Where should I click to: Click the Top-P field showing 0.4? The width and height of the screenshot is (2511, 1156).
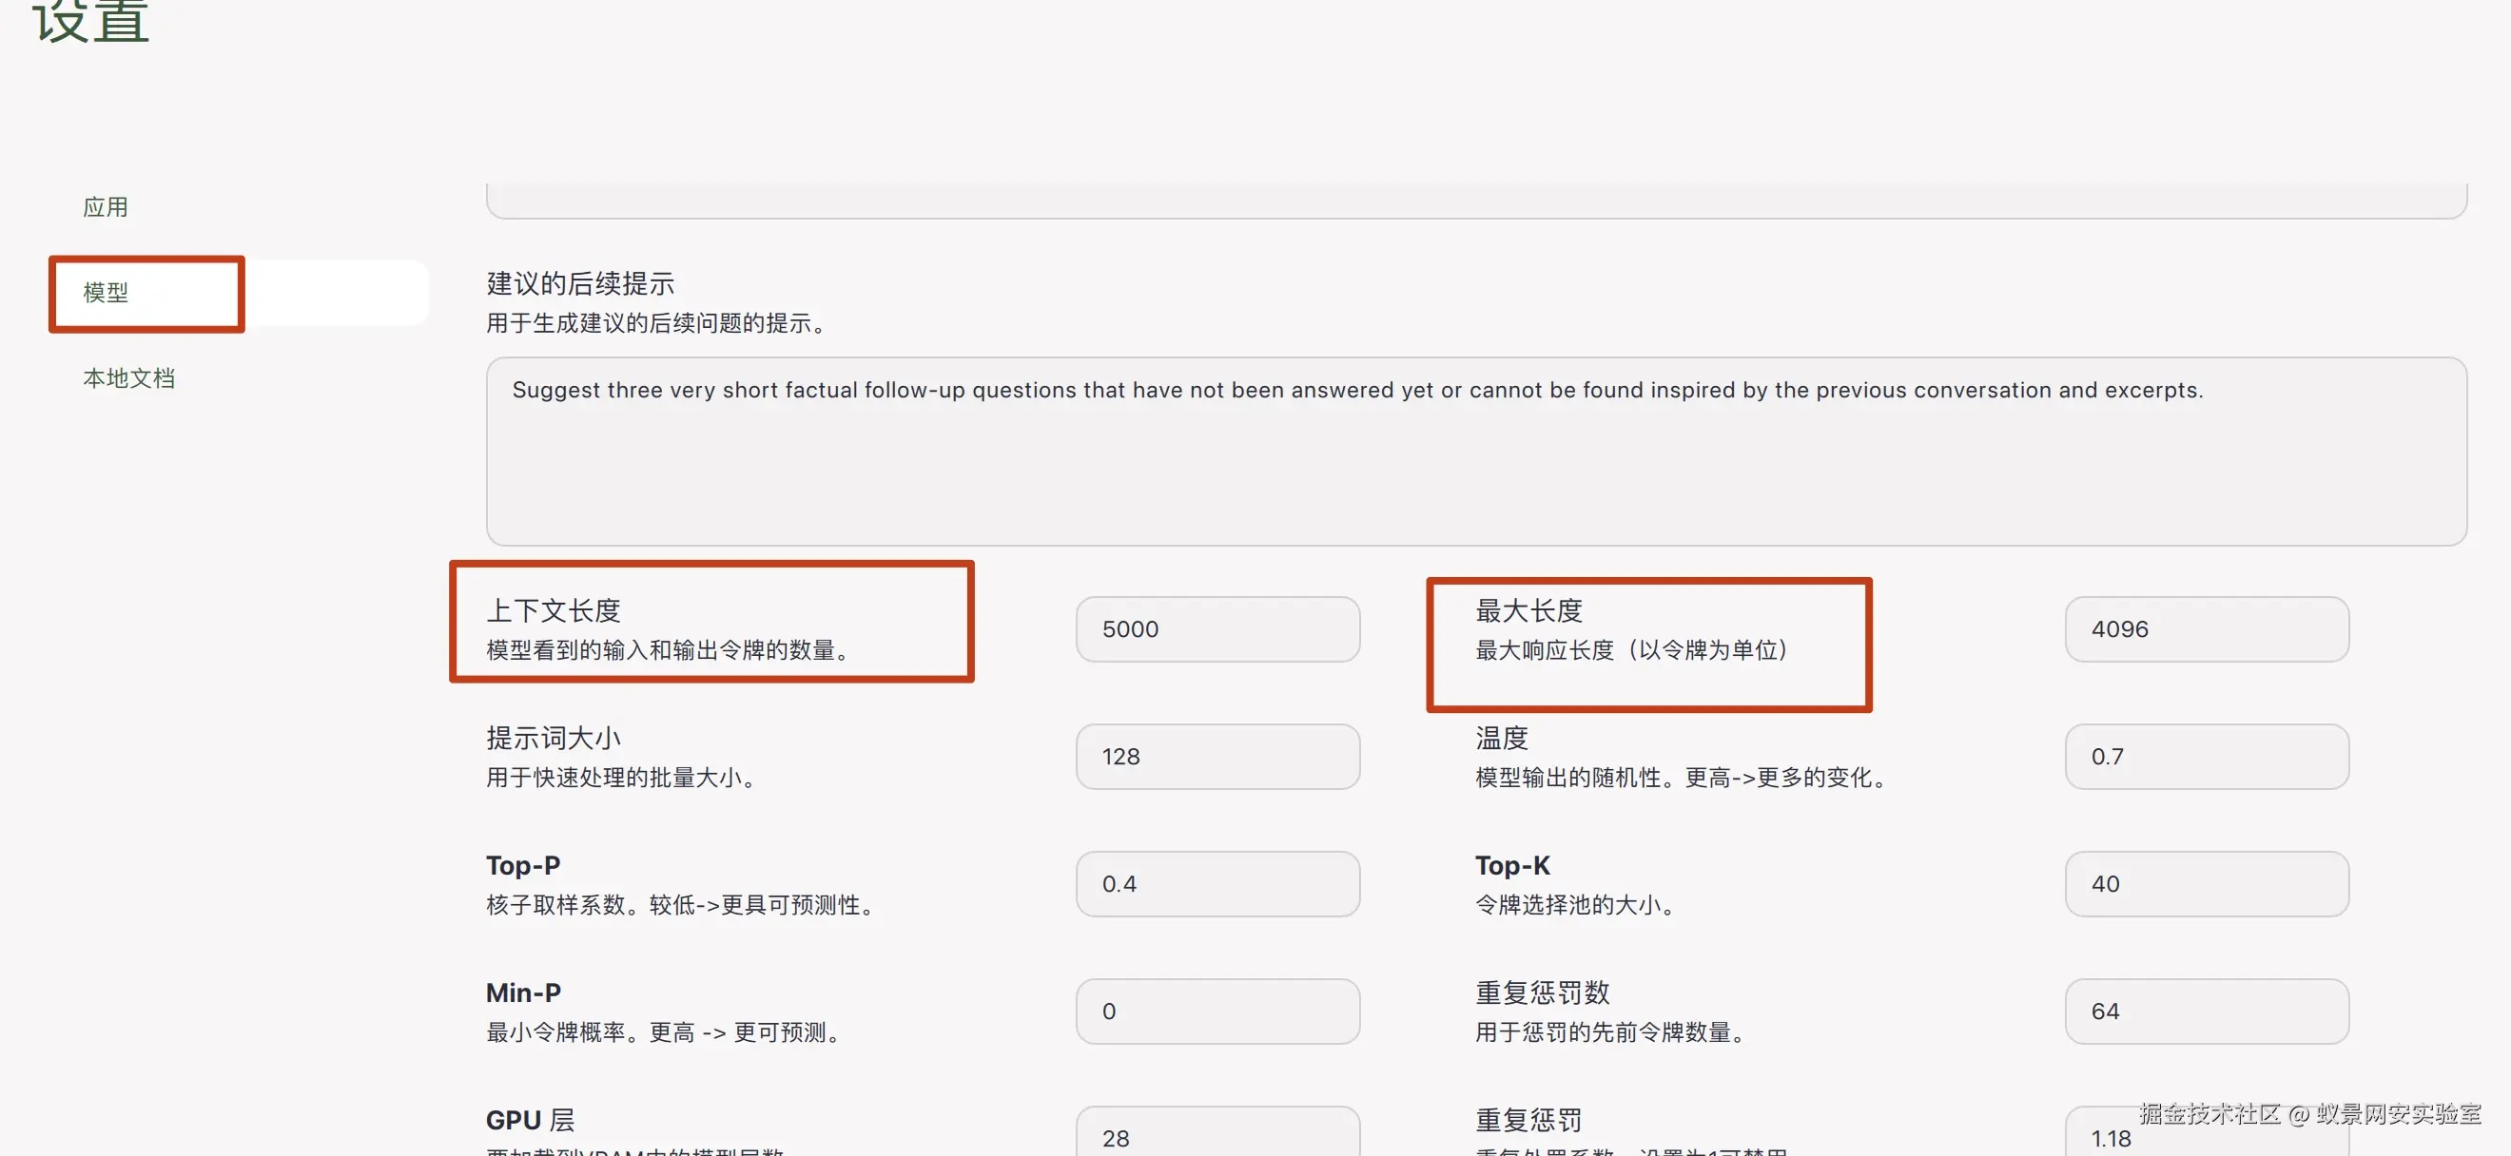[1217, 884]
